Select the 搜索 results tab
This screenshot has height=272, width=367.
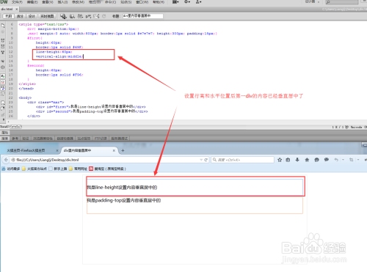point(5,139)
